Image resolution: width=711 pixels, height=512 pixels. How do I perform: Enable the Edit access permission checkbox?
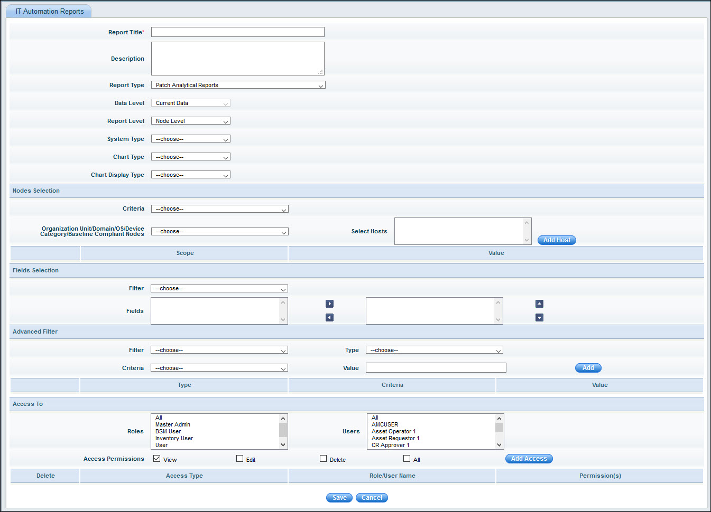240,459
